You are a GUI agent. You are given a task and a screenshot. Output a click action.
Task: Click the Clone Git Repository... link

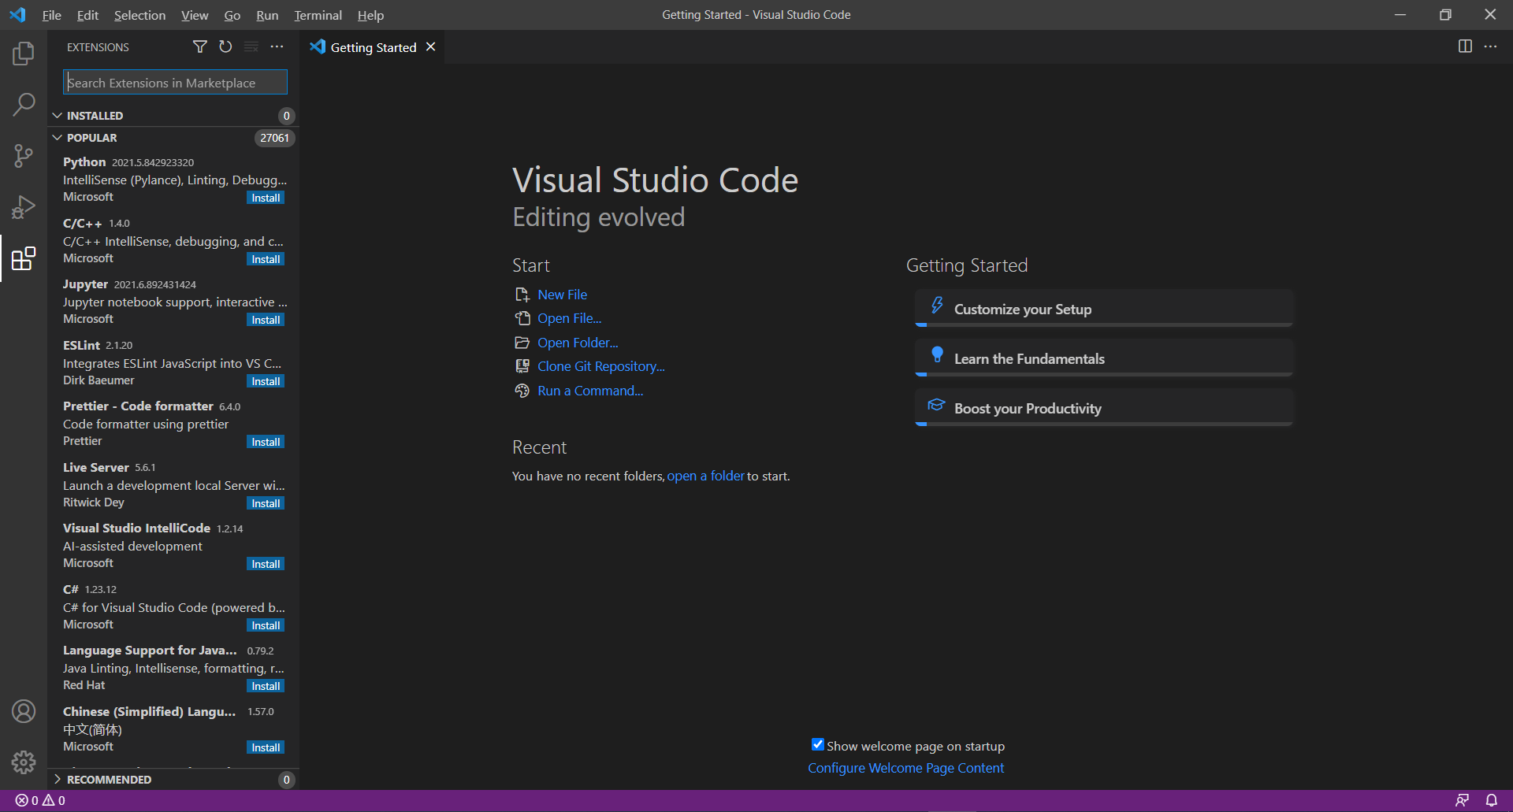coord(601,366)
